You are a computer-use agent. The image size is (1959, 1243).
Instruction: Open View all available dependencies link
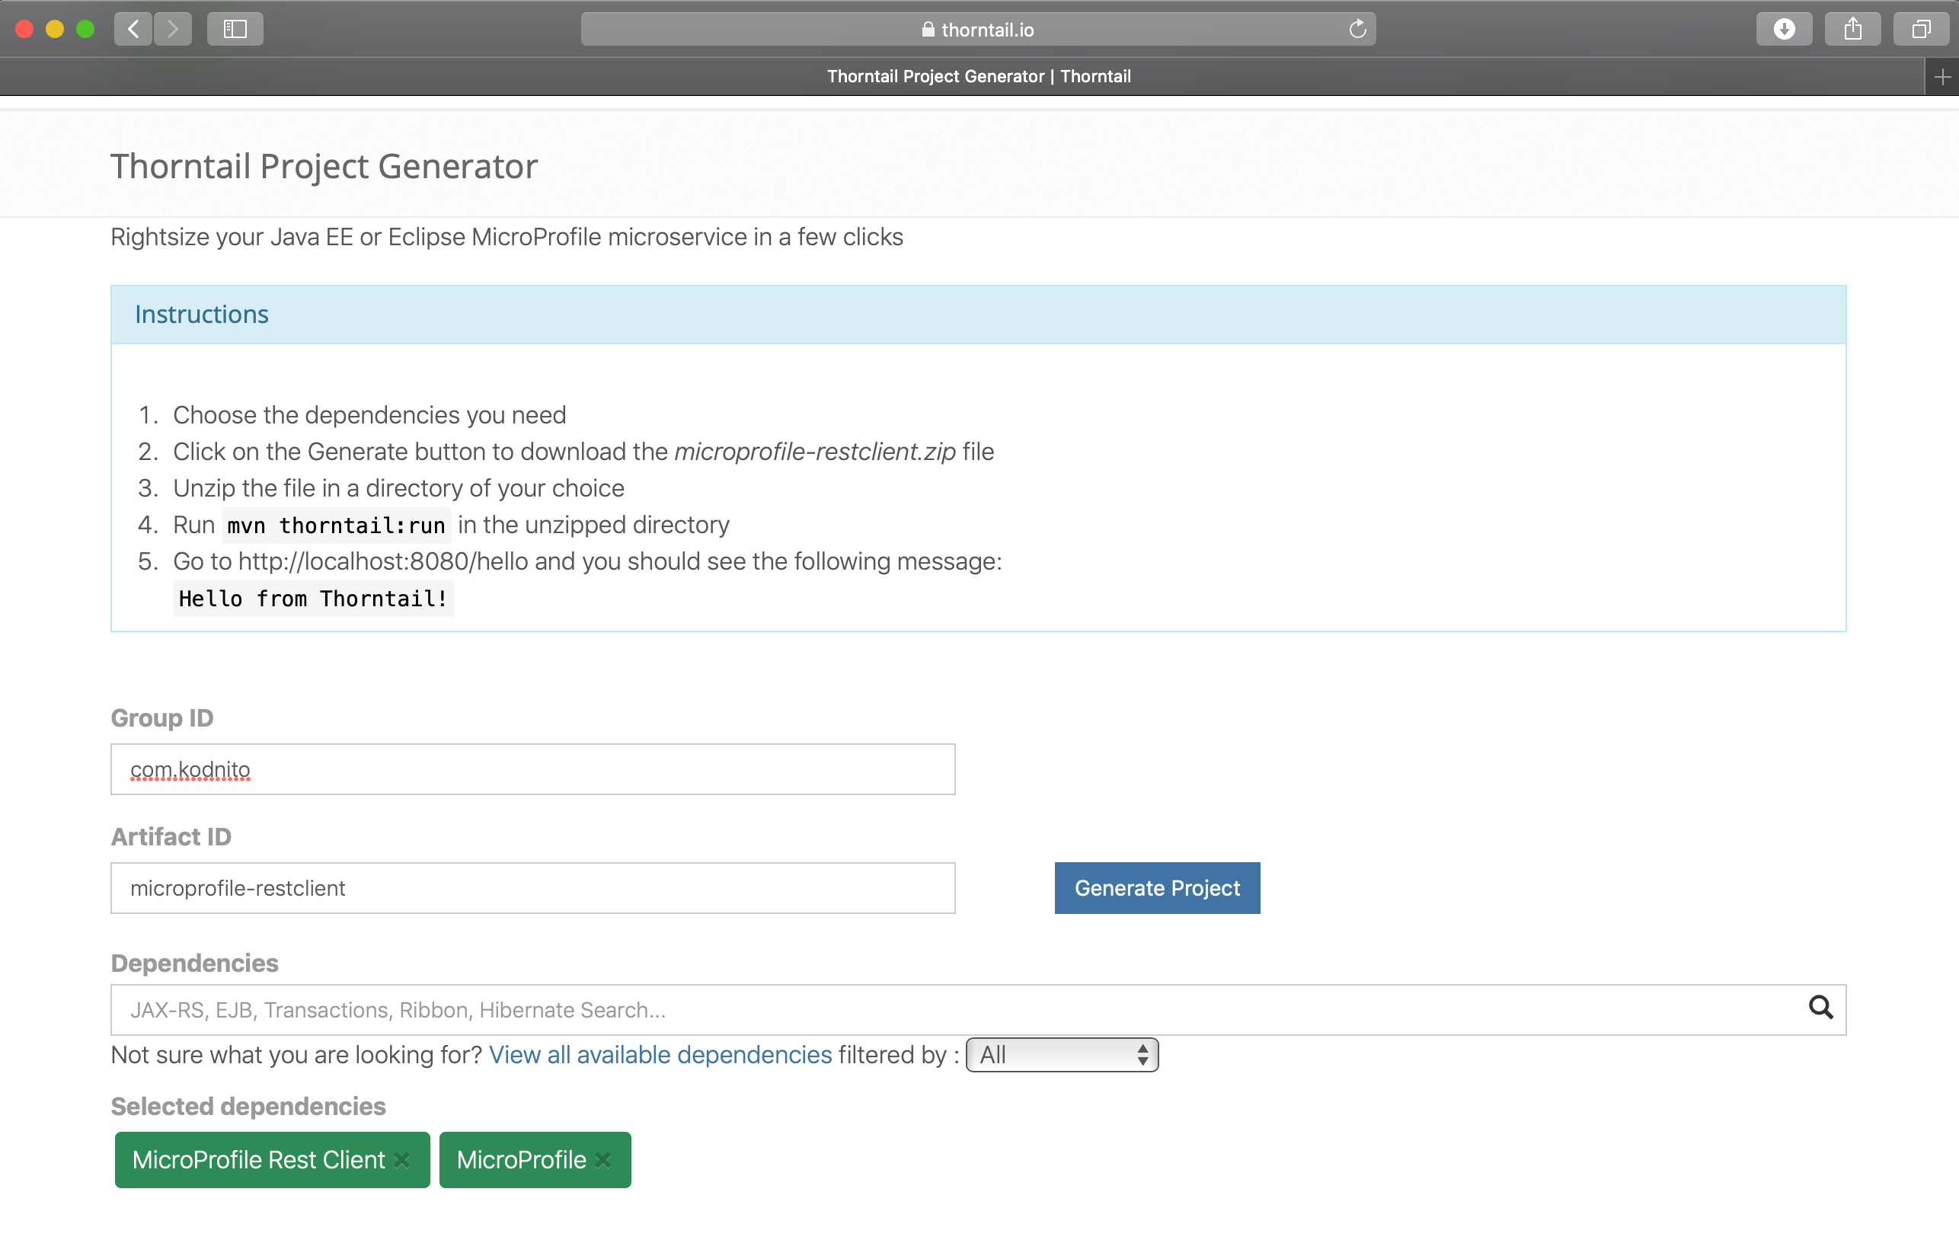[x=660, y=1055]
